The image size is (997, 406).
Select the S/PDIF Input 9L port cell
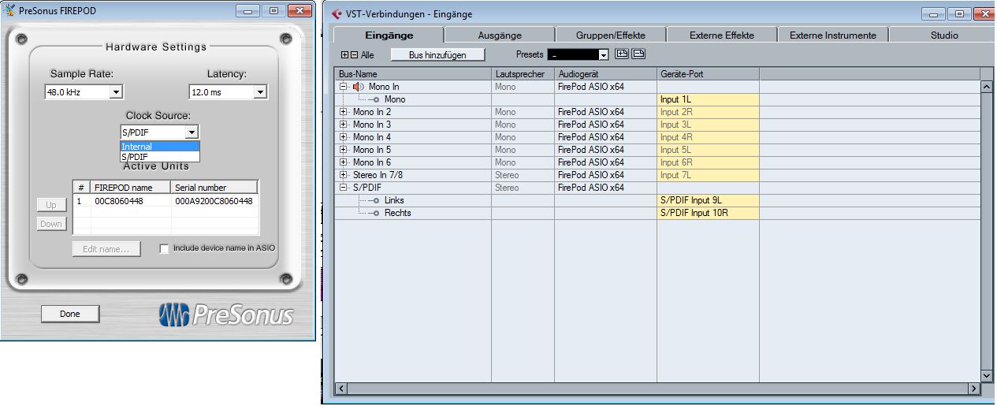(708, 200)
